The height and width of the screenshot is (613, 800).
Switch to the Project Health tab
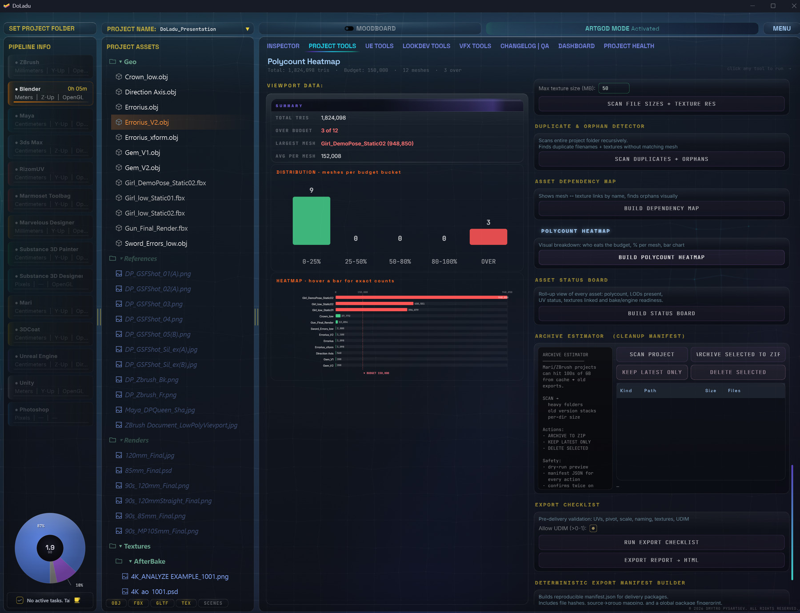coord(629,46)
